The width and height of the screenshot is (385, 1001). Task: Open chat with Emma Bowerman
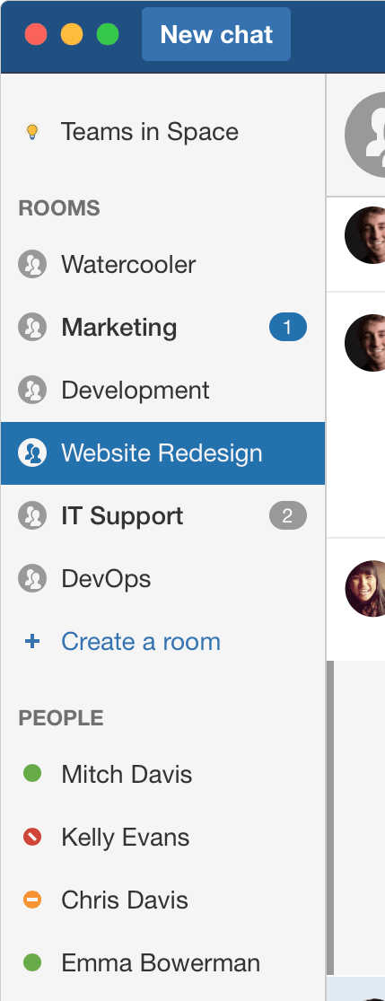point(162,962)
